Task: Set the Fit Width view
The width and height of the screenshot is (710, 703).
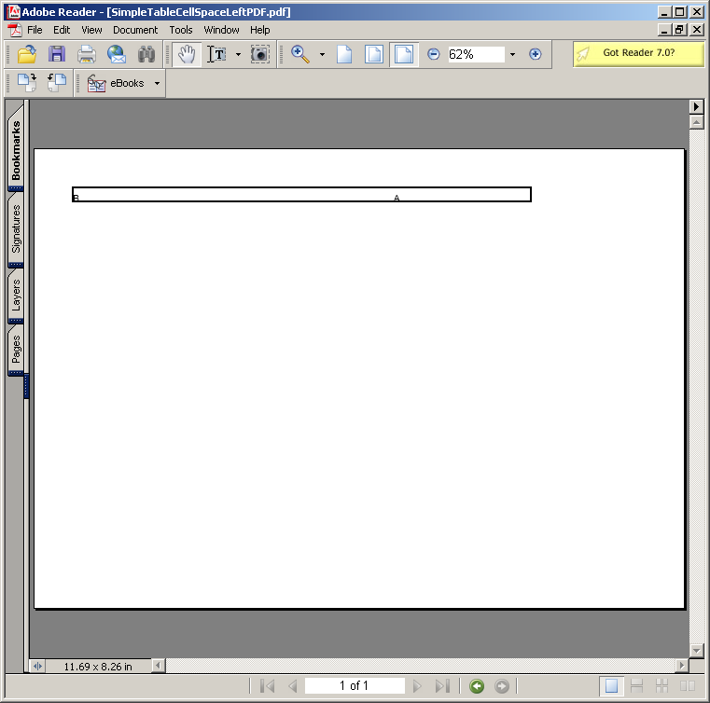Action: (x=403, y=54)
